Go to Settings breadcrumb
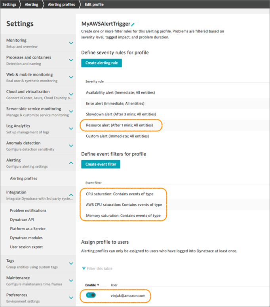The image size is (270, 307). [x=9, y=4]
